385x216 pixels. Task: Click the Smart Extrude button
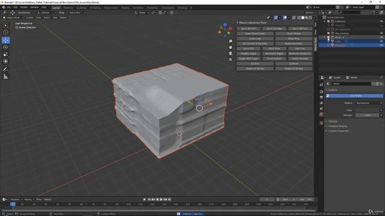[x=274, y=59]
